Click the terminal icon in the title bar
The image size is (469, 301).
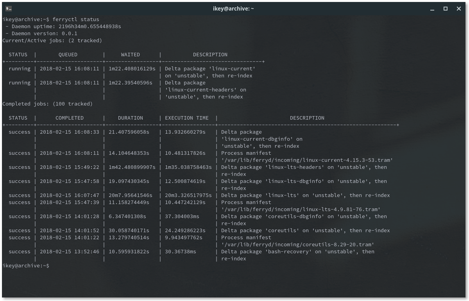coord(9,9)
